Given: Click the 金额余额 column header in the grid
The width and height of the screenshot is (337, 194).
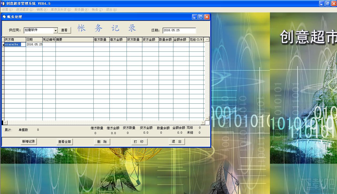Looking at the screenshot, I should (x=181, y=40).
